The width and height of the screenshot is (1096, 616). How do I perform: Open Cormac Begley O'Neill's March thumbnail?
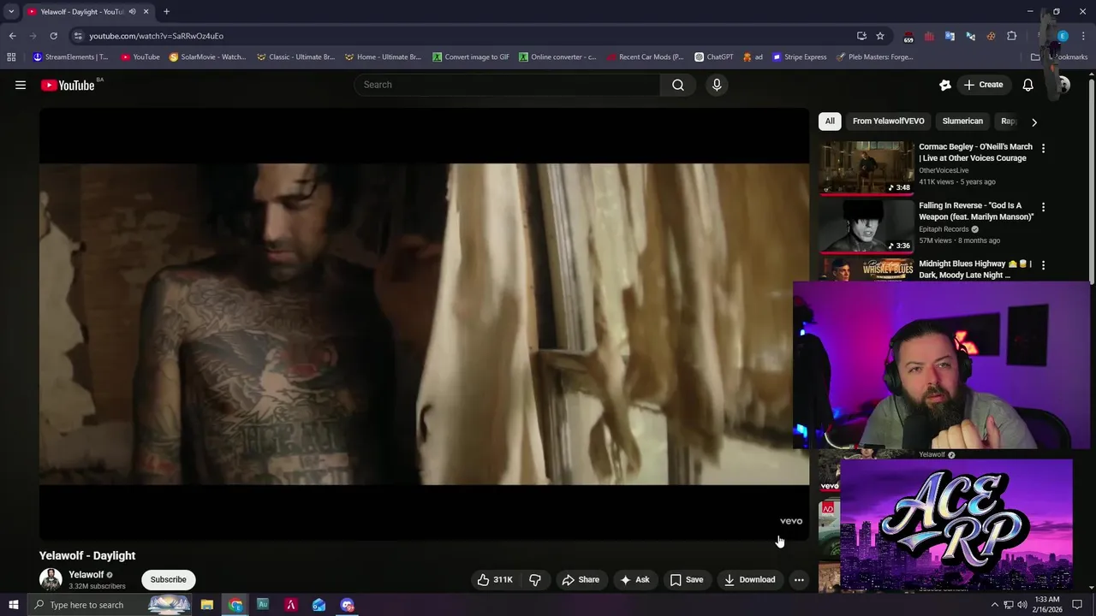(867, 168)
